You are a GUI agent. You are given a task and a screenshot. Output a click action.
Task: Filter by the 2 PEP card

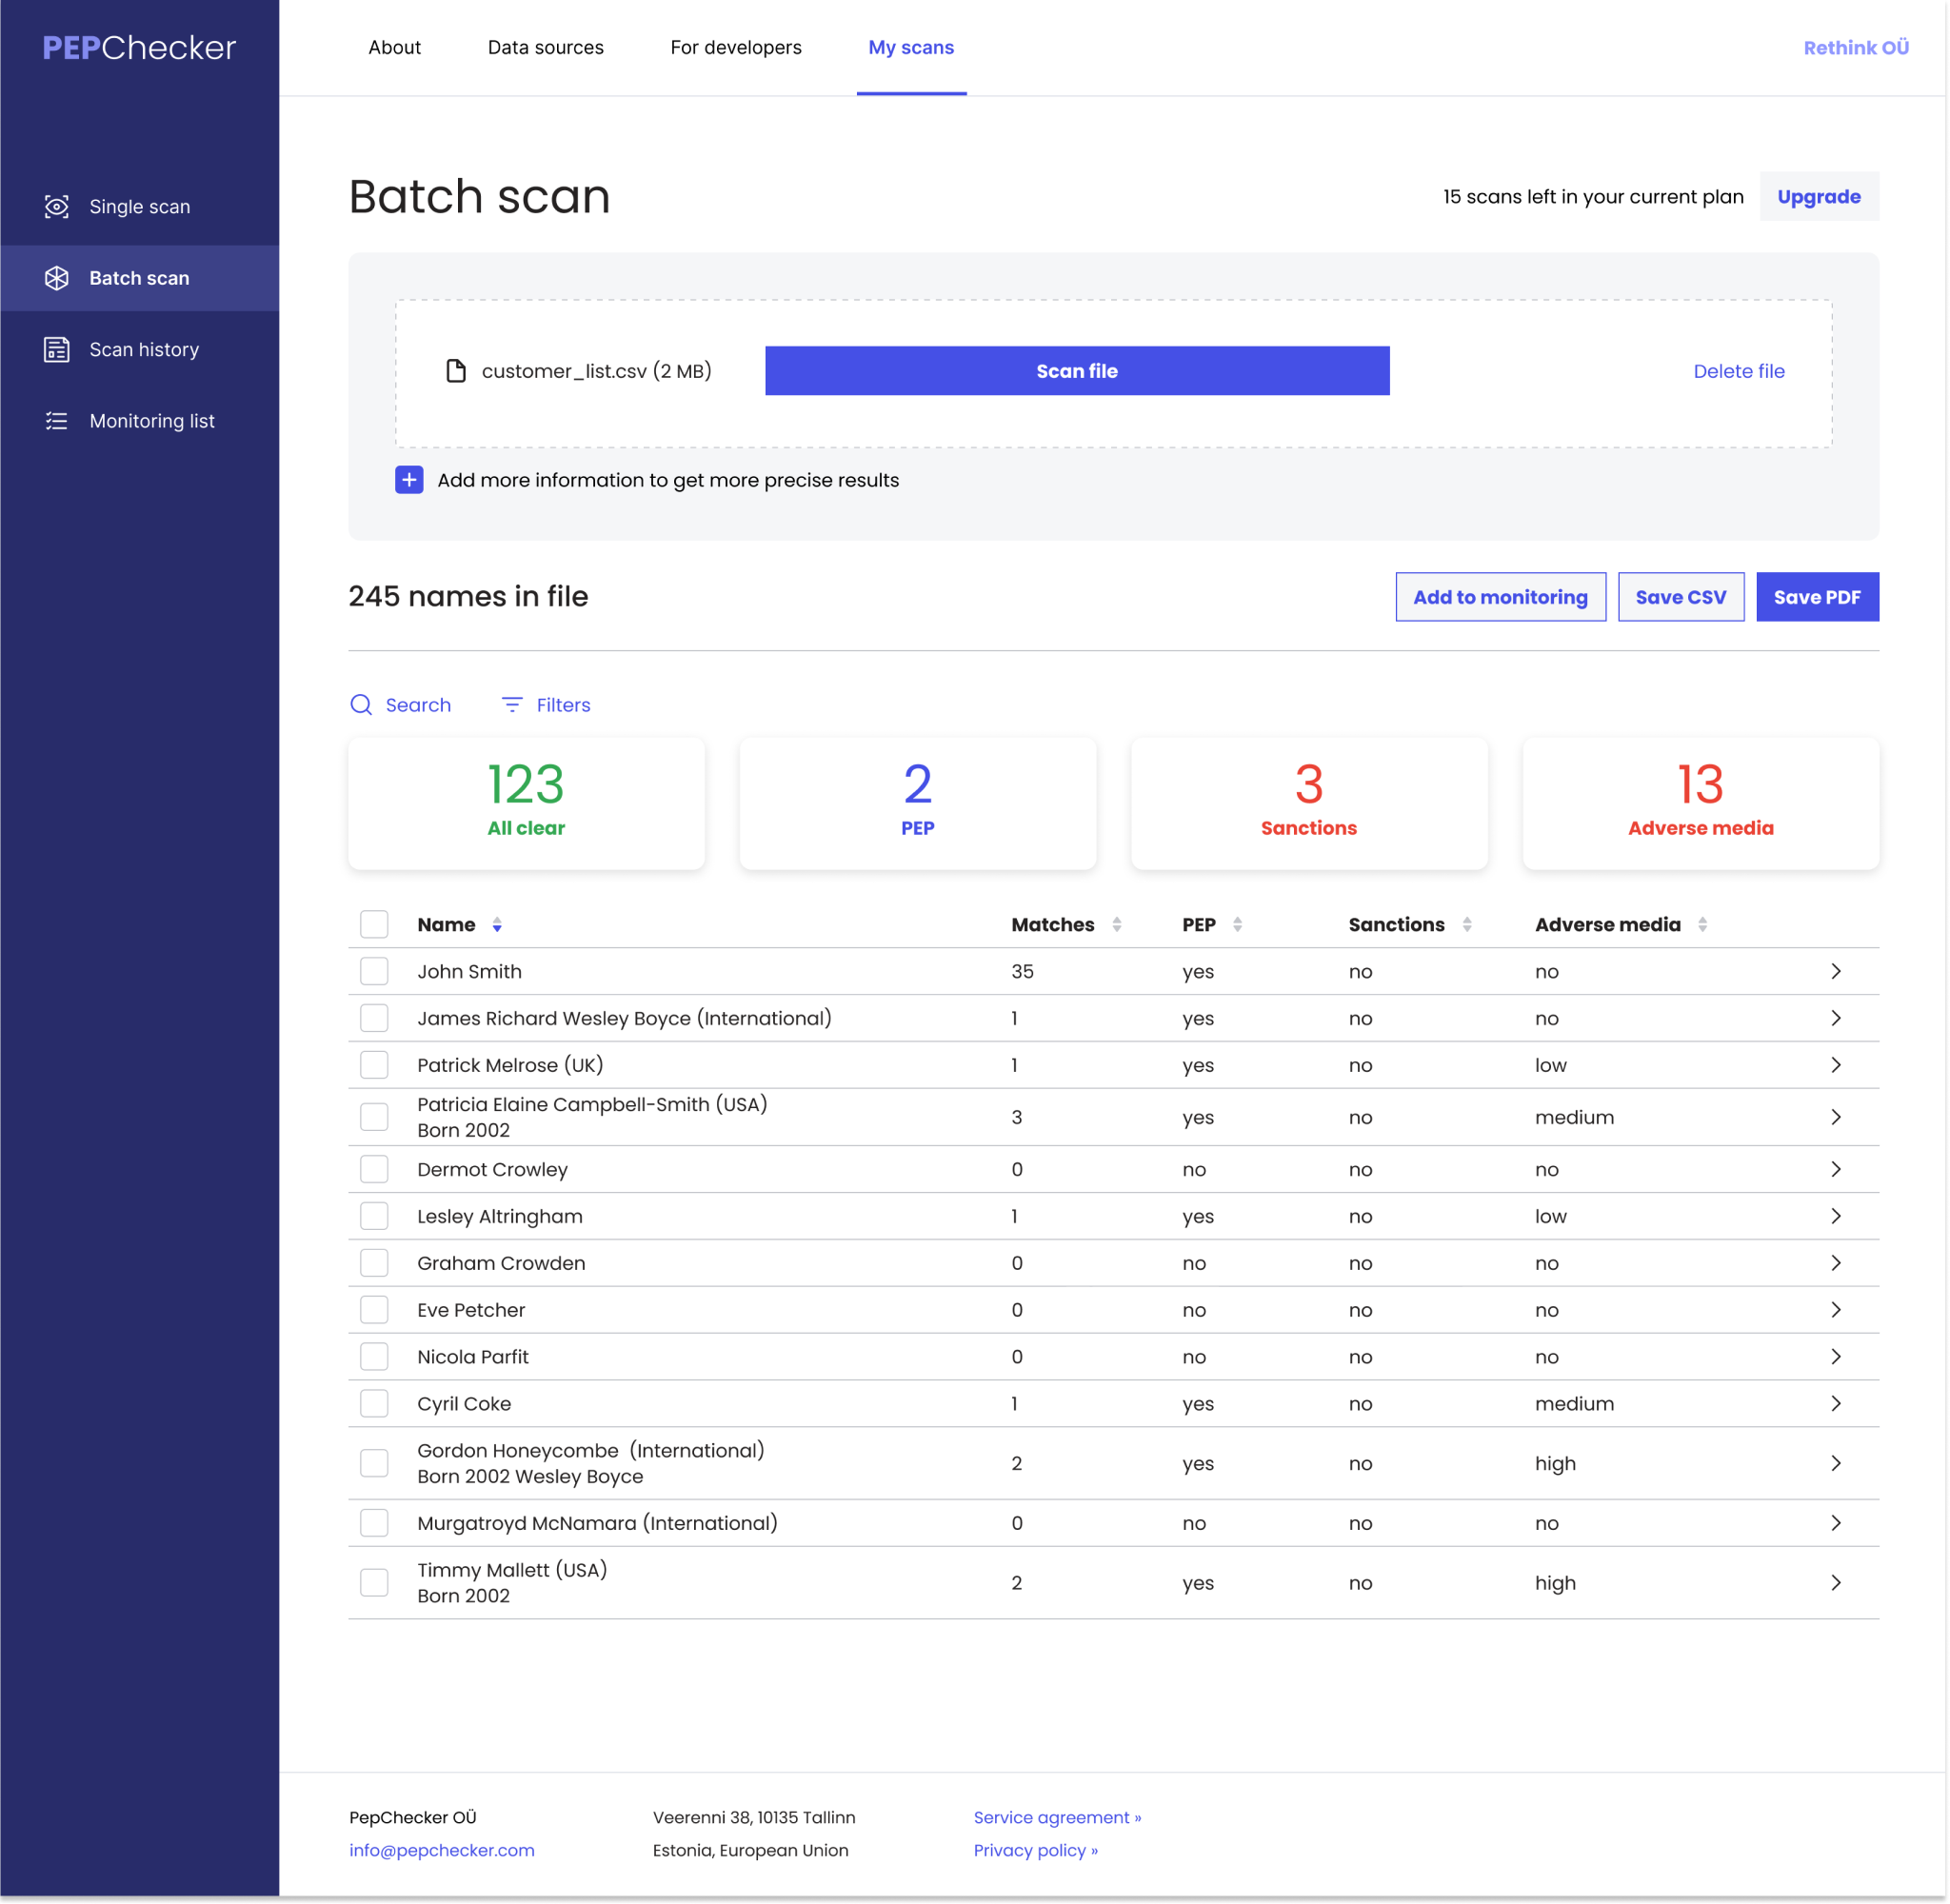tap(918, 803)
